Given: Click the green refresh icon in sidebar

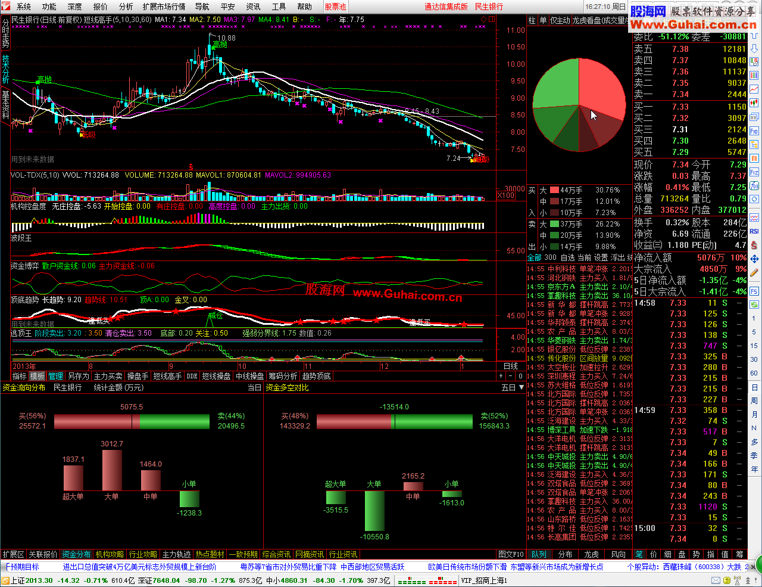Looking at the screenshot, I should coord(754,304).
